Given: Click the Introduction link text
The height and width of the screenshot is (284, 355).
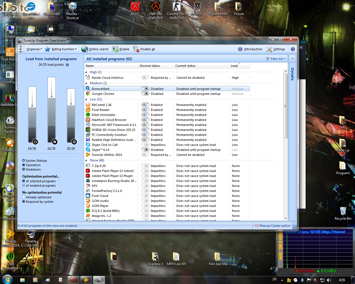Looking at the screenshot, I should [253, 49].
